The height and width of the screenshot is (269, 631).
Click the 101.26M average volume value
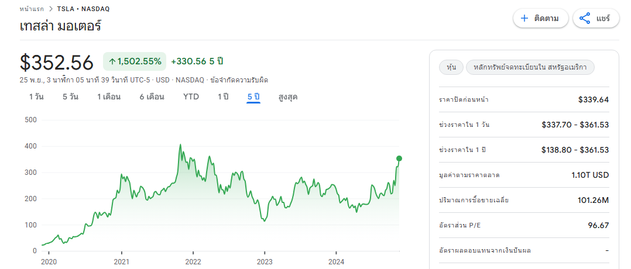pyautogui.click(x=593, y=200)
